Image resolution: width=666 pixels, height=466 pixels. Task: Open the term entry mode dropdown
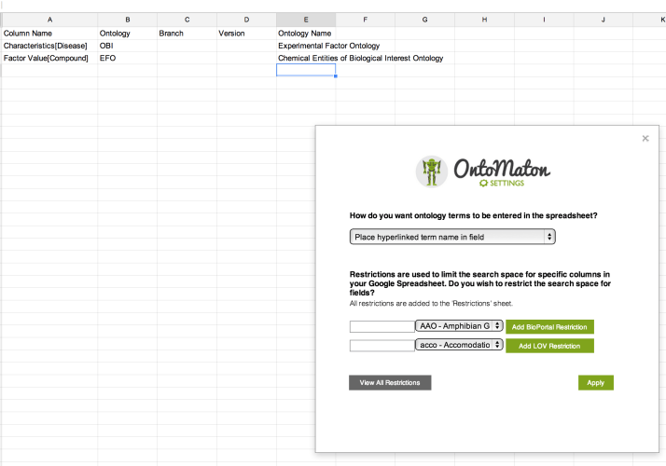click(x=452, y=237)
